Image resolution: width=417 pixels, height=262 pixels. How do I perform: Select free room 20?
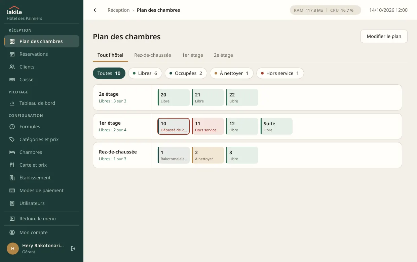click(174, 97)
